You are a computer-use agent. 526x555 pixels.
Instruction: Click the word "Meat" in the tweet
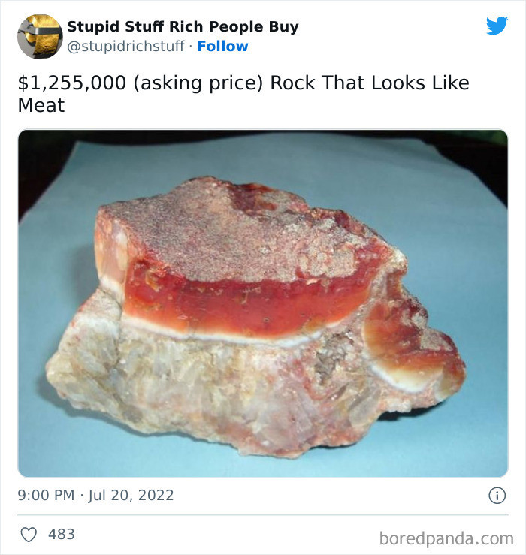pos(41,106)
